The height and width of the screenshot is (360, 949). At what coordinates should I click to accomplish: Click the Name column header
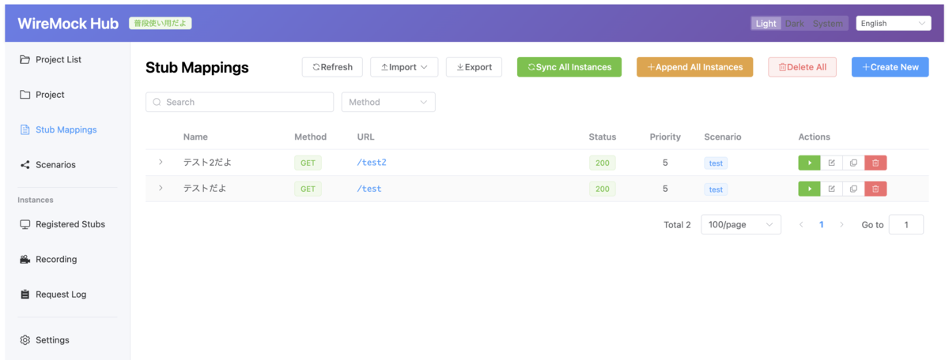coord(195,137)
